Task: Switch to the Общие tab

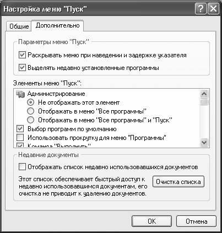Action: (x=19, y=26)
